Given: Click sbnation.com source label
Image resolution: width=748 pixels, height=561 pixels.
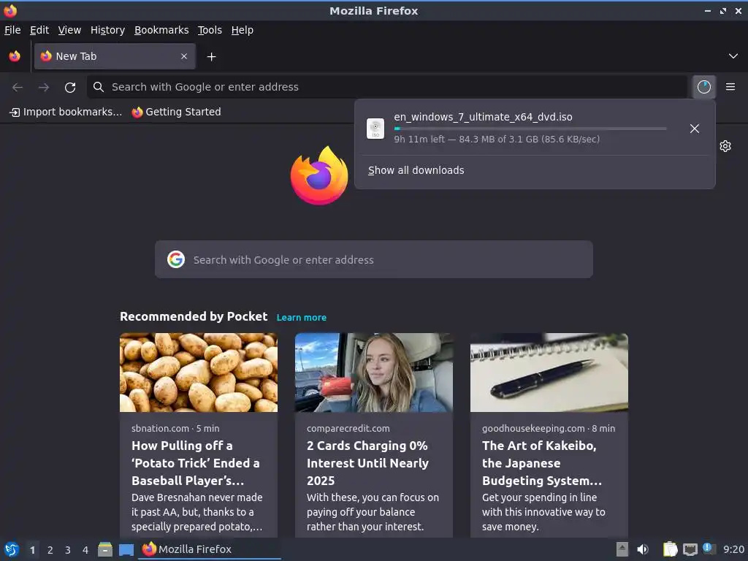Looking at the screenshot, I should click(160, 428).
